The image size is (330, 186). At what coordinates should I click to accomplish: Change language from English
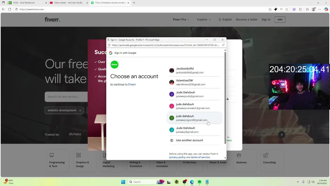click(x=225, y=20)
